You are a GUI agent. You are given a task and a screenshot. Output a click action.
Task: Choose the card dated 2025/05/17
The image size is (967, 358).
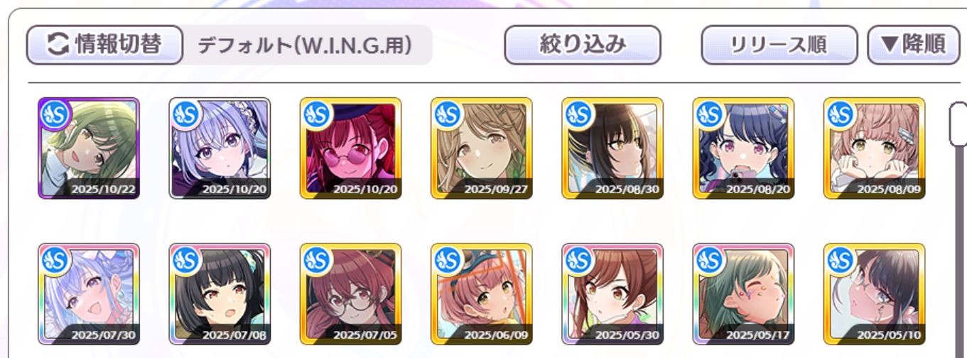coord(743,294)
